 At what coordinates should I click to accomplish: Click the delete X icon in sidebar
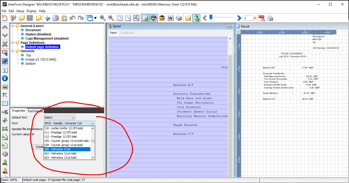point(5,44)
